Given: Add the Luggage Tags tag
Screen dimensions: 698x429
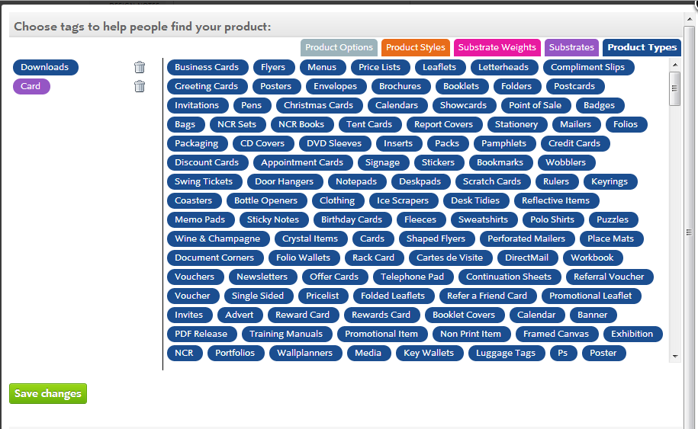Looking at the screenshot, I should click(506, 353).
